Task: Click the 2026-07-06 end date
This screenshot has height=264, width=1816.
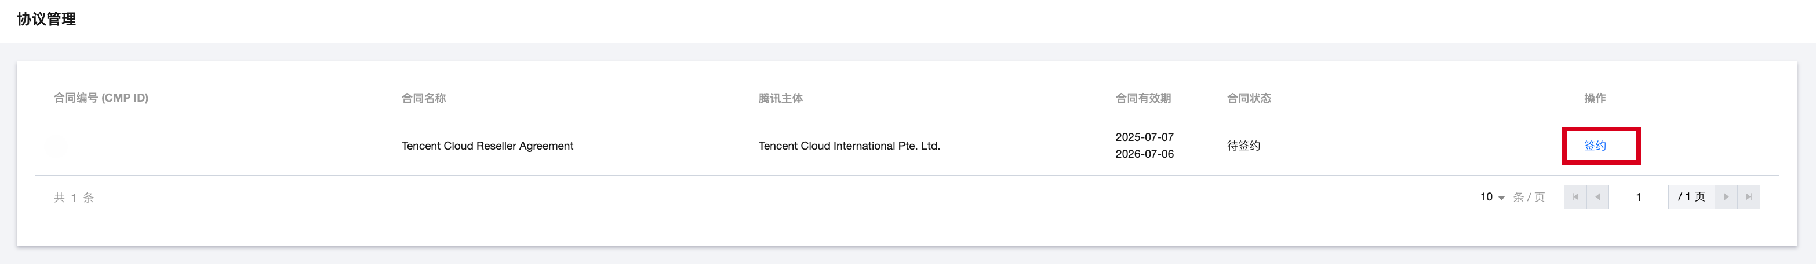Action: click(x=1144, y=154)
